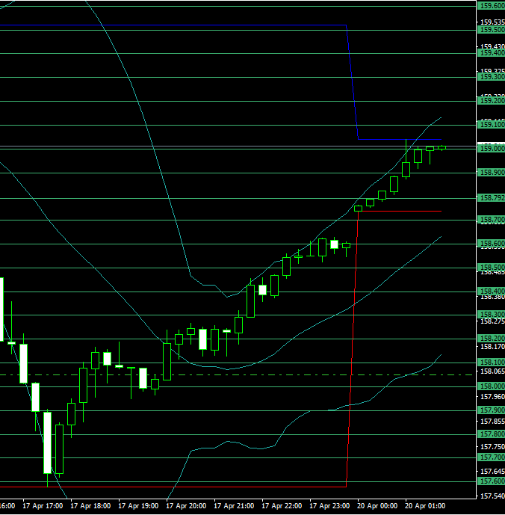Viewport: 505px width, 515px height.
Task: Click the 20 Apr 00:00 time label
Action: (377, 506)
